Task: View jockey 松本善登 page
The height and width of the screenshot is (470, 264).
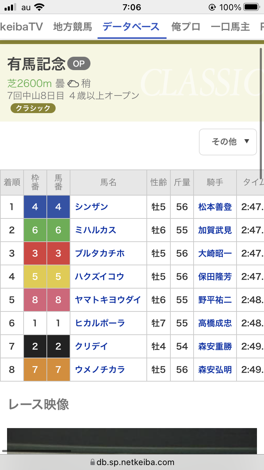Action: 215,207
